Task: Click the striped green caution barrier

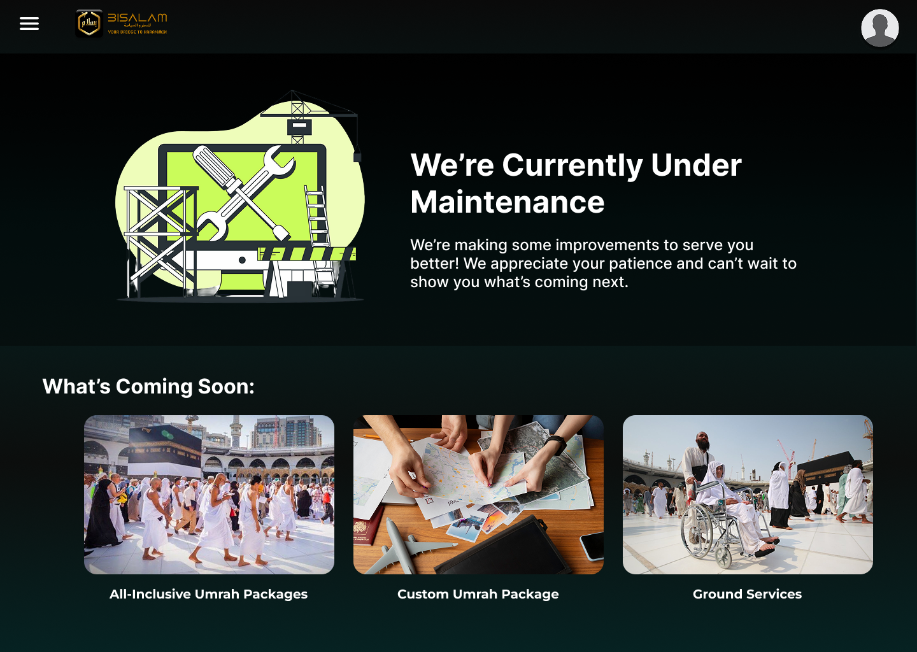Action: pyautogui.click(x=307, y=254)
